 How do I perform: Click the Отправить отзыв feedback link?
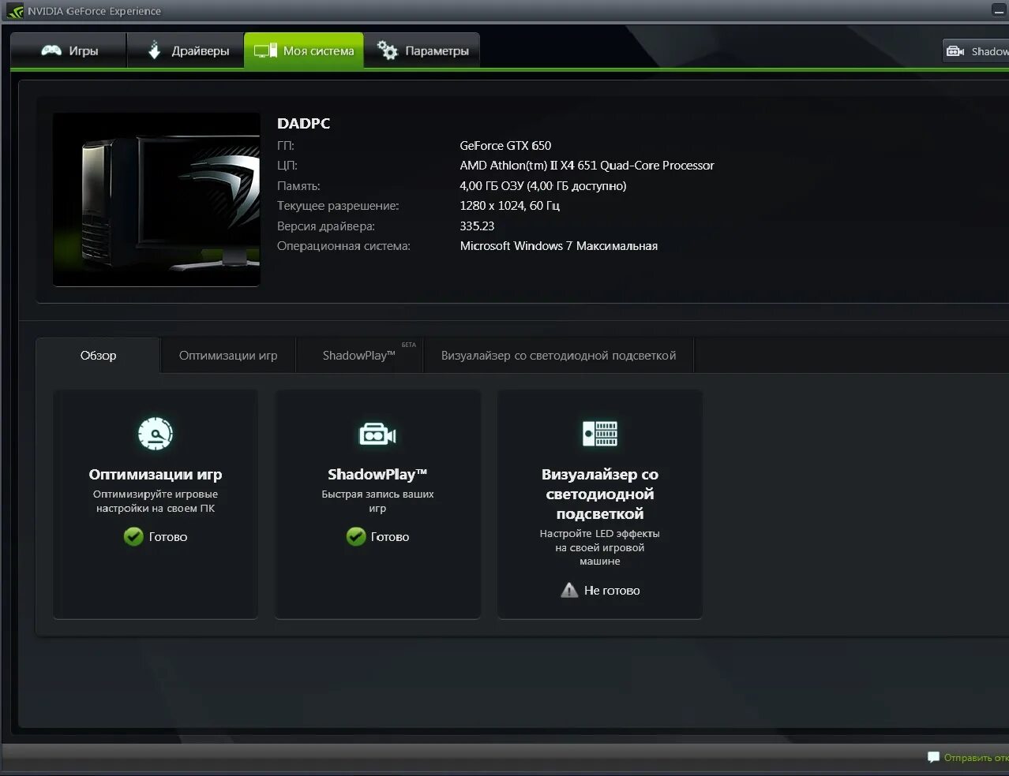coord(976,758)
